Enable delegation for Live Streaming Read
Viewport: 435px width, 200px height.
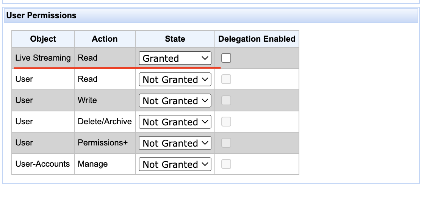226,58
